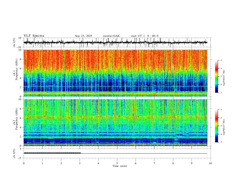Click inside the ch.2 spectrogram panel
The height and width of the screenshot is (183, 237).
coord(115,123)
